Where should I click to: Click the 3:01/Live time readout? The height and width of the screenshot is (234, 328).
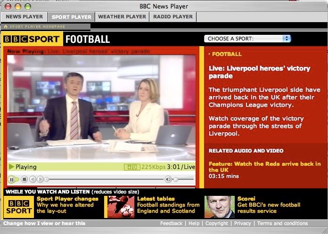[x=181, y=167]
